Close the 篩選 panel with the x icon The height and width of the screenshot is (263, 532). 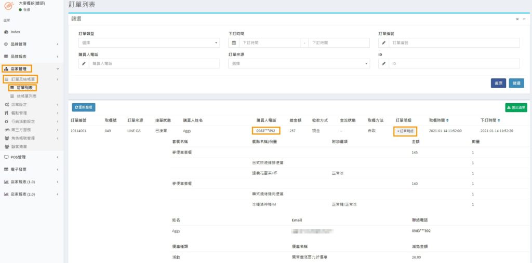pos(517,19)
